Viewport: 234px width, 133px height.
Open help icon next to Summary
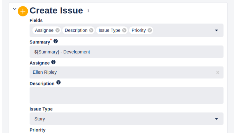coord(56,41)
